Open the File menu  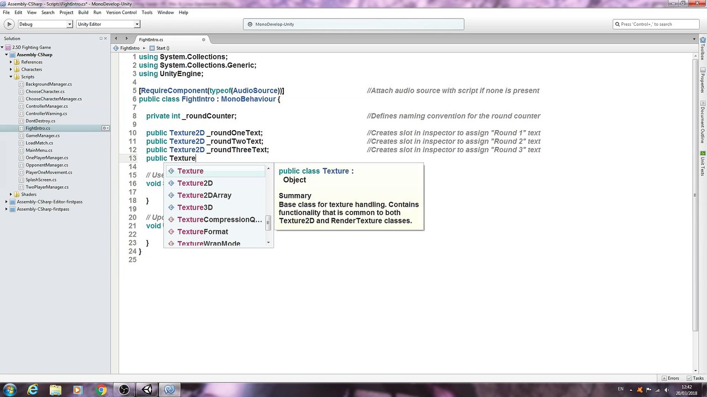[x=6, y=12]
